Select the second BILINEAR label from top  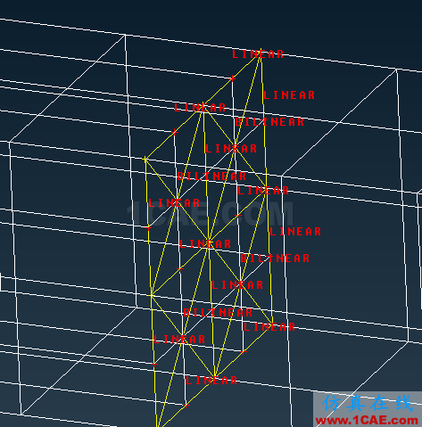(211, 177)
